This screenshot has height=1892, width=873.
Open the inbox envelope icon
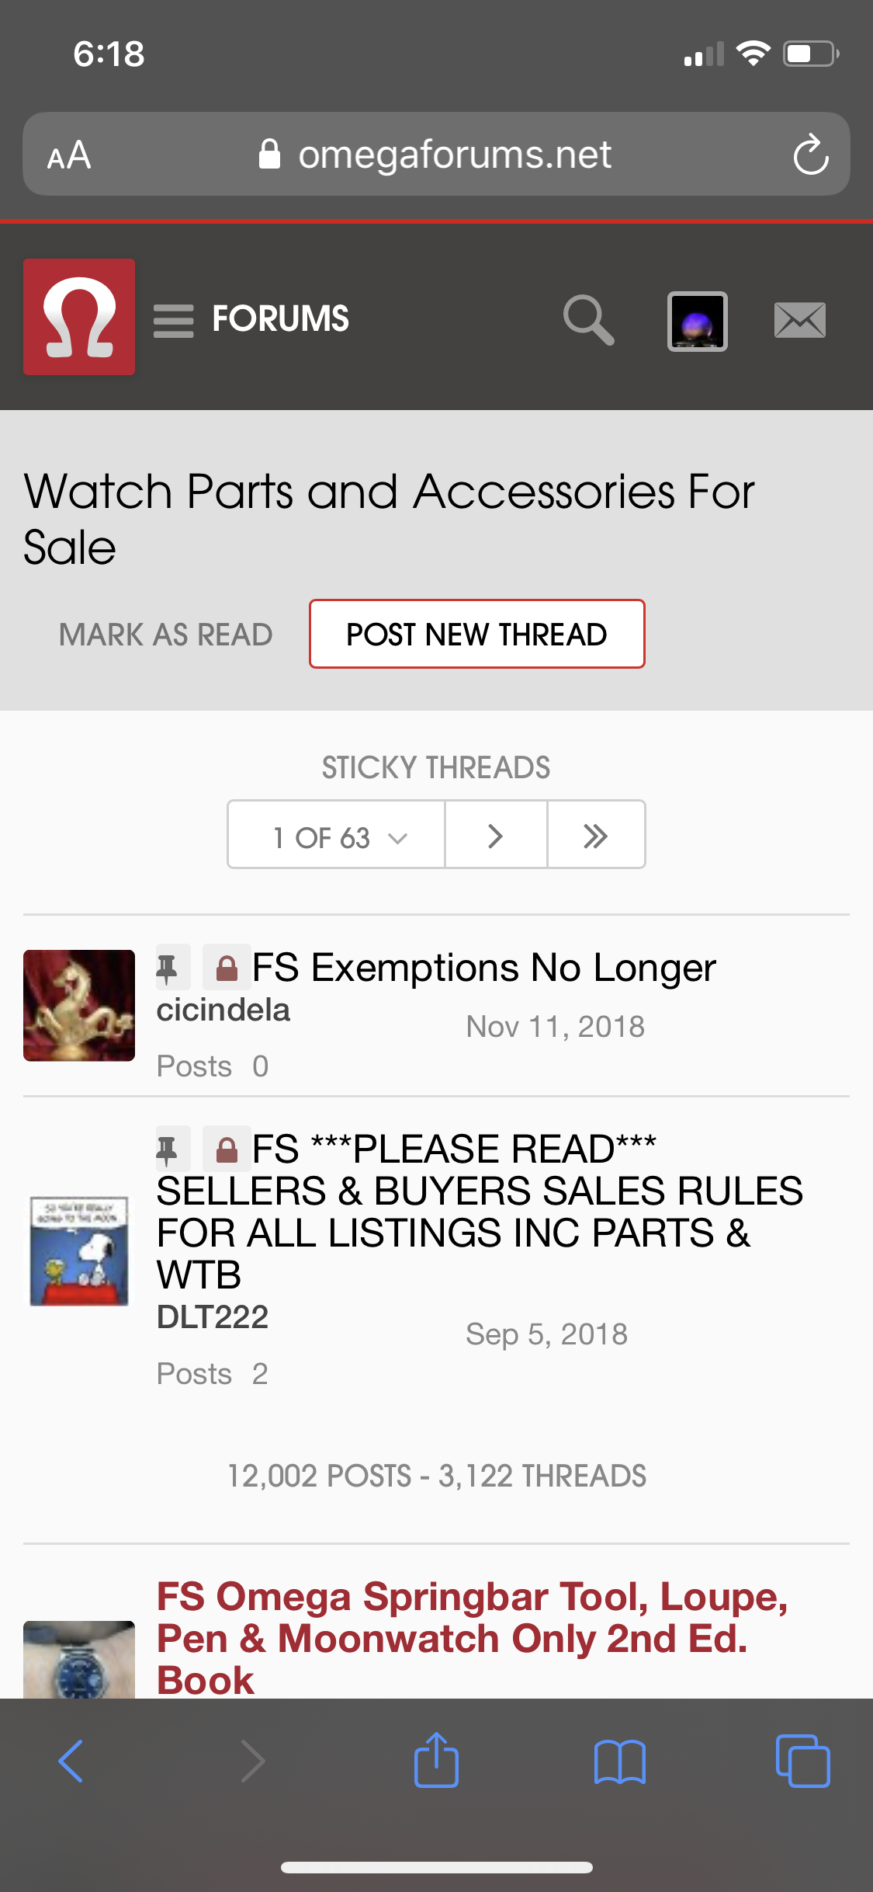(799, 321)
